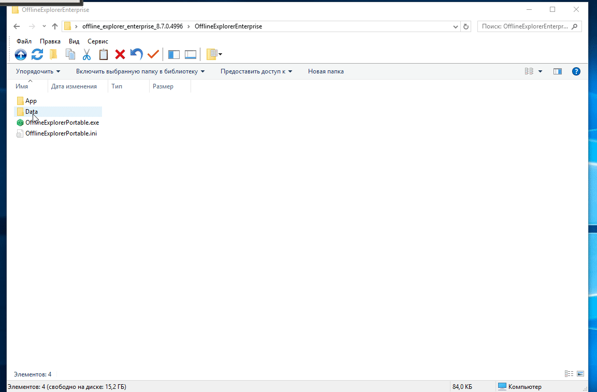Click the red X Delete icon
Viewport: 597px width, 392px height.
(120, 54)
